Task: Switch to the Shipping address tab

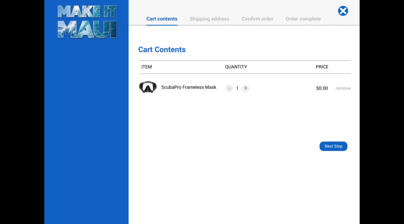Action: tap(209, 19)
